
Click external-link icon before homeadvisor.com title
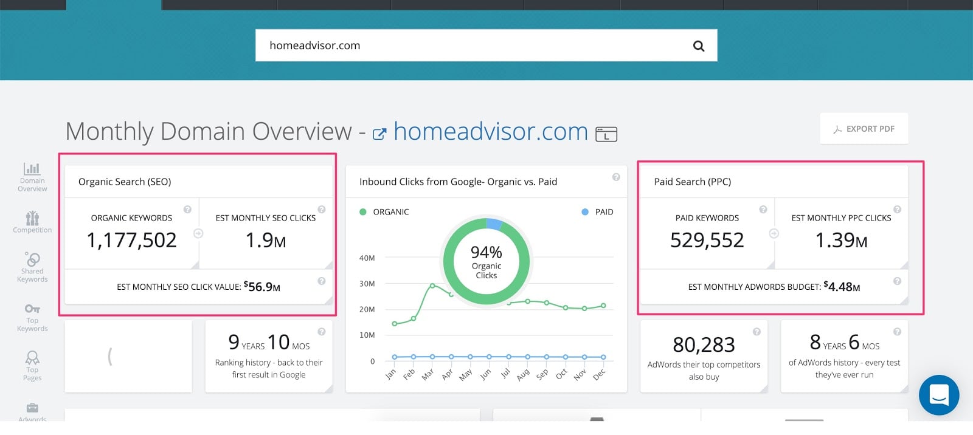pos(379,134)
